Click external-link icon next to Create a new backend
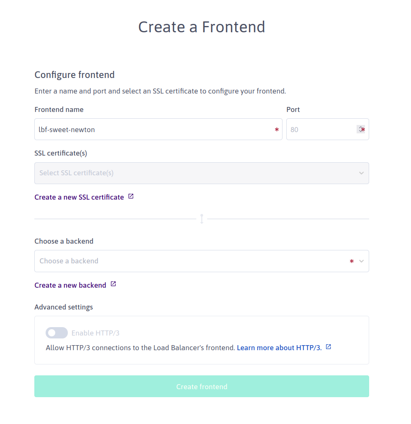The width and height of the screenshot is (411, 424). [113, 284]
